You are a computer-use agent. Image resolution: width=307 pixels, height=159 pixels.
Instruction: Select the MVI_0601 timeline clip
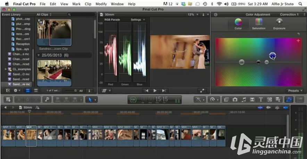pos(125,136)
